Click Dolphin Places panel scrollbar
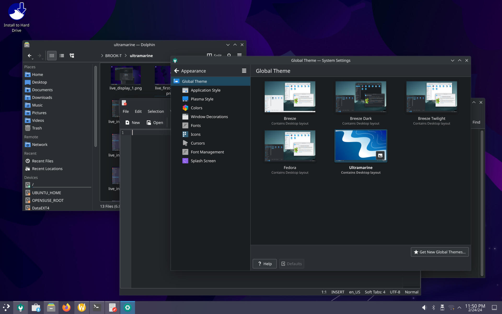Screen dimensions: 502x314 pyautogui.click(x=95, y=106)
